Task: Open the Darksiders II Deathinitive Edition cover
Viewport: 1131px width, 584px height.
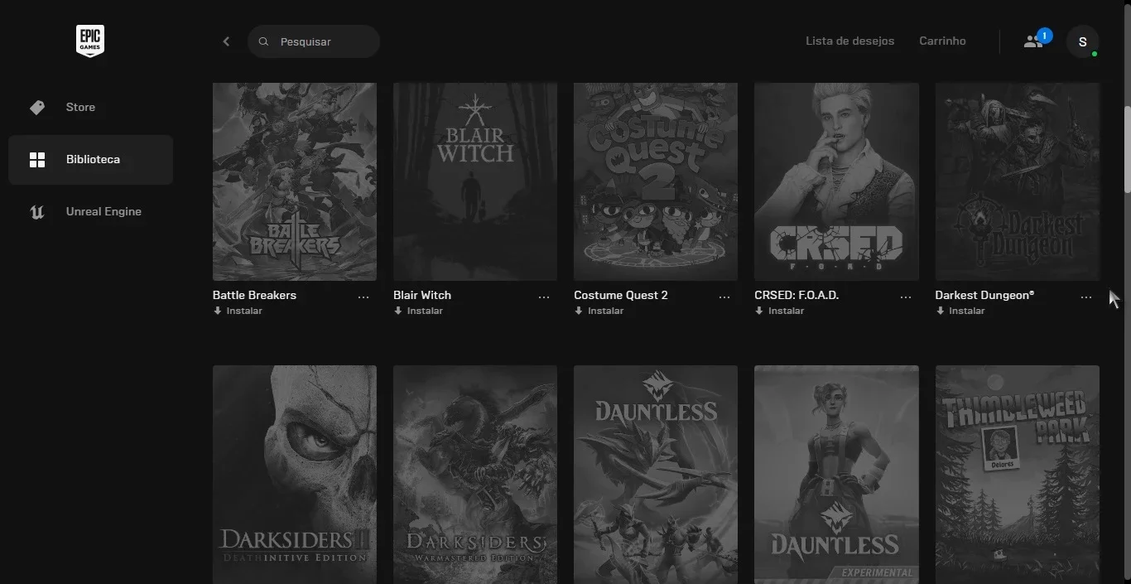Action: [x=295, y=475]
